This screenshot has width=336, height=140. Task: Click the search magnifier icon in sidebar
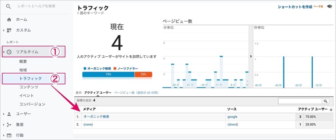[x=8, y=7]
